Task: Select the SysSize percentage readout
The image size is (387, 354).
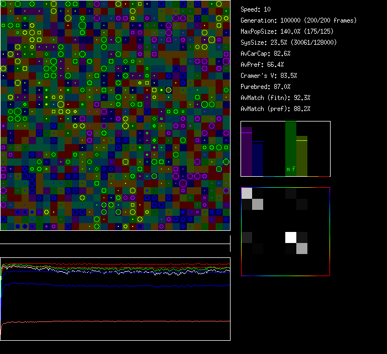Action: tap(289, 43)
